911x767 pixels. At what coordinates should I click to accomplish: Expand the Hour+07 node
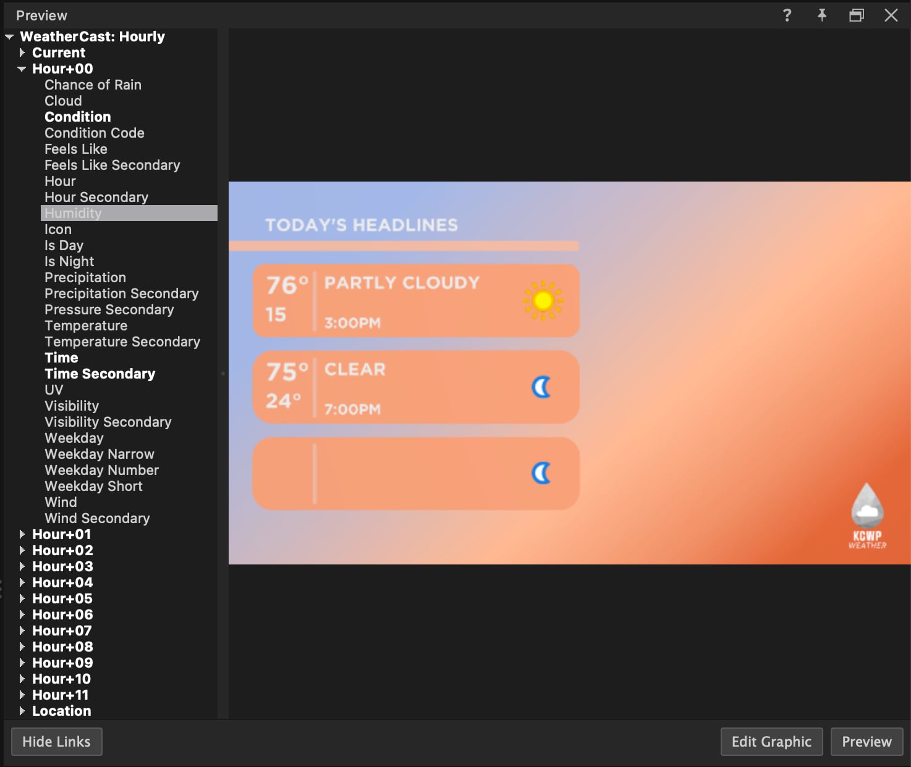tap(22, 631)
